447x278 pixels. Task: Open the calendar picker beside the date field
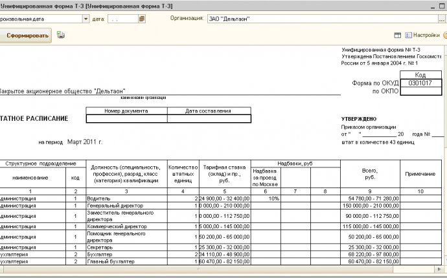pyautogui.click(x=142, y=19)
